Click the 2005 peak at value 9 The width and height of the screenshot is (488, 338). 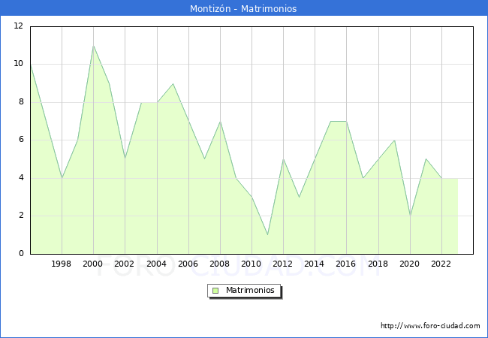(173, 83)
